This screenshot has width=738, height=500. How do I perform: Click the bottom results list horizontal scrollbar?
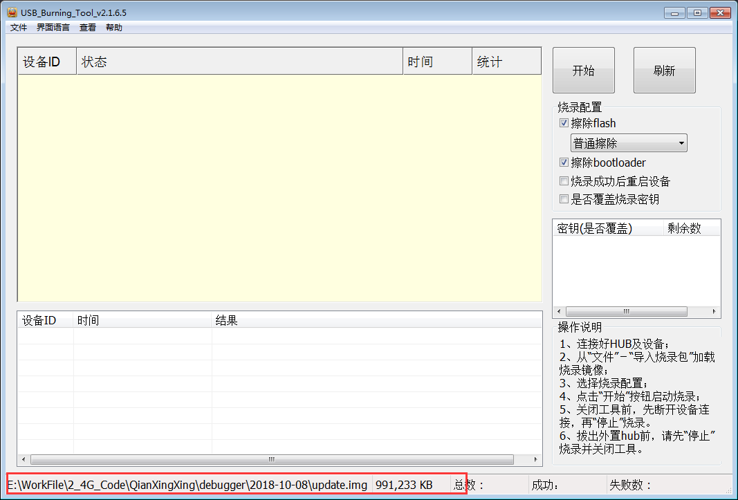click(270, 459)
